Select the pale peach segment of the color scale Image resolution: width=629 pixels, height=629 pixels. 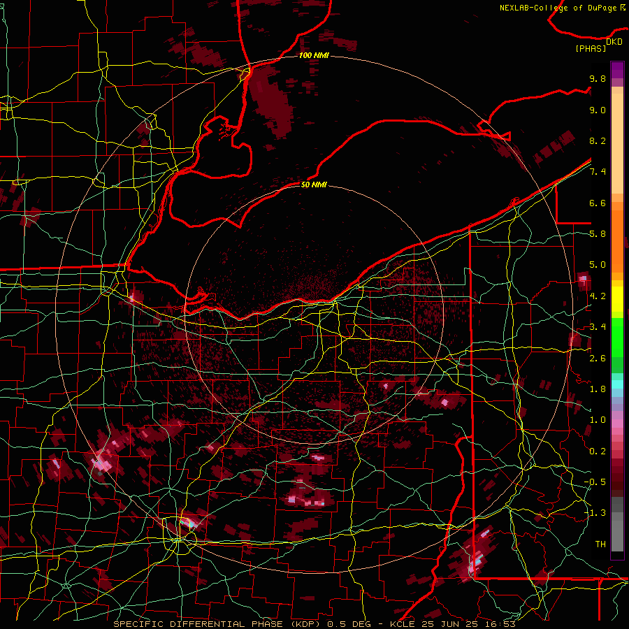coord(617,145)
